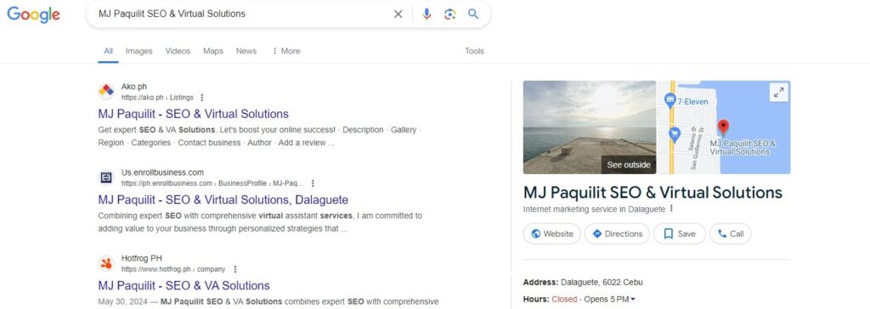
Task: Click the Website button in the business panel
Action: coord(552,233)
